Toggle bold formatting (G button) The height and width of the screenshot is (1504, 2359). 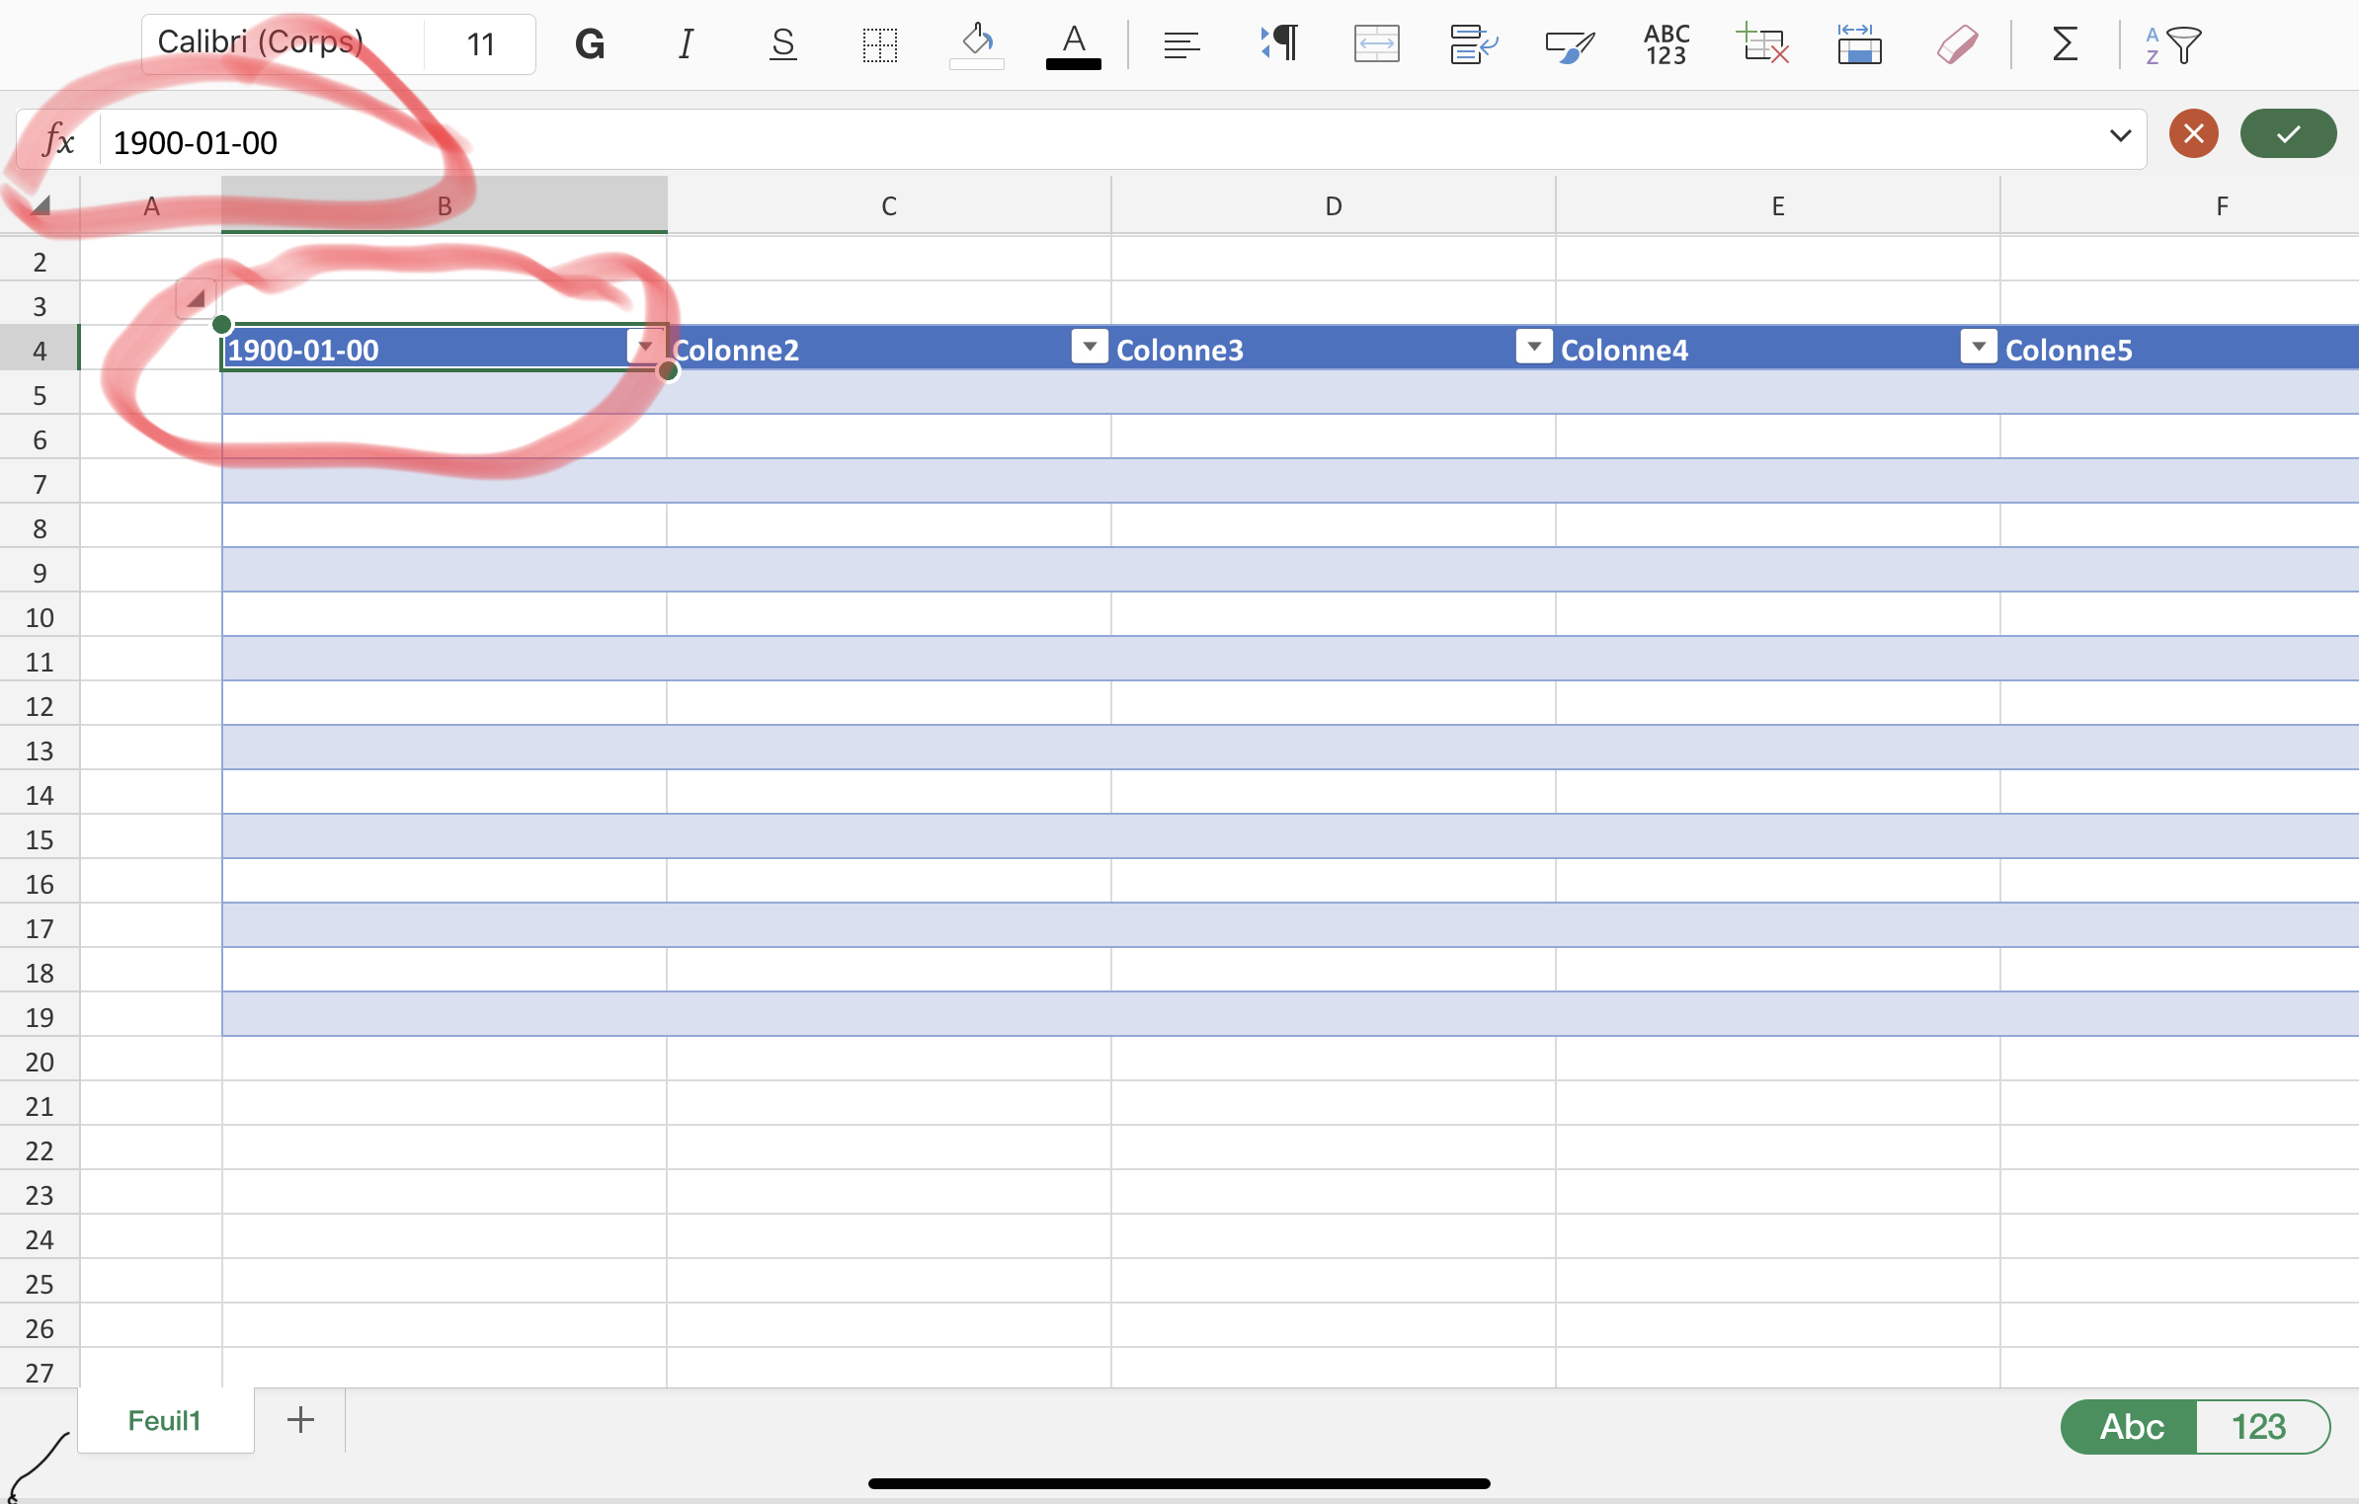coord(590,44)
